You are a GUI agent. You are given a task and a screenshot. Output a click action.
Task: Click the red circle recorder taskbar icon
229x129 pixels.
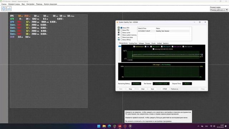point(125,126)
